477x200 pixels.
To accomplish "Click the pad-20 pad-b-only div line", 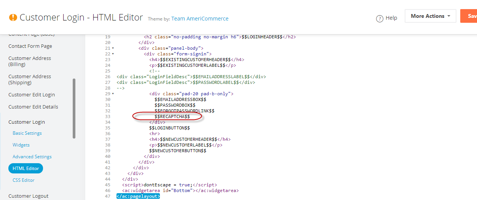I will tap(191, 94).
